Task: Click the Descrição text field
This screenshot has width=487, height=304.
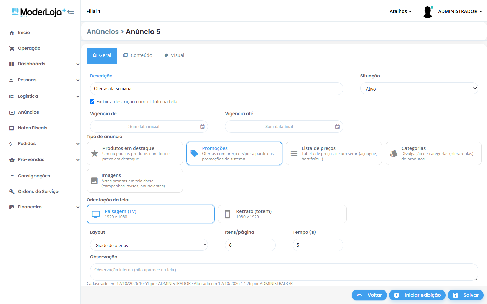Action: [x=216, y=88]
